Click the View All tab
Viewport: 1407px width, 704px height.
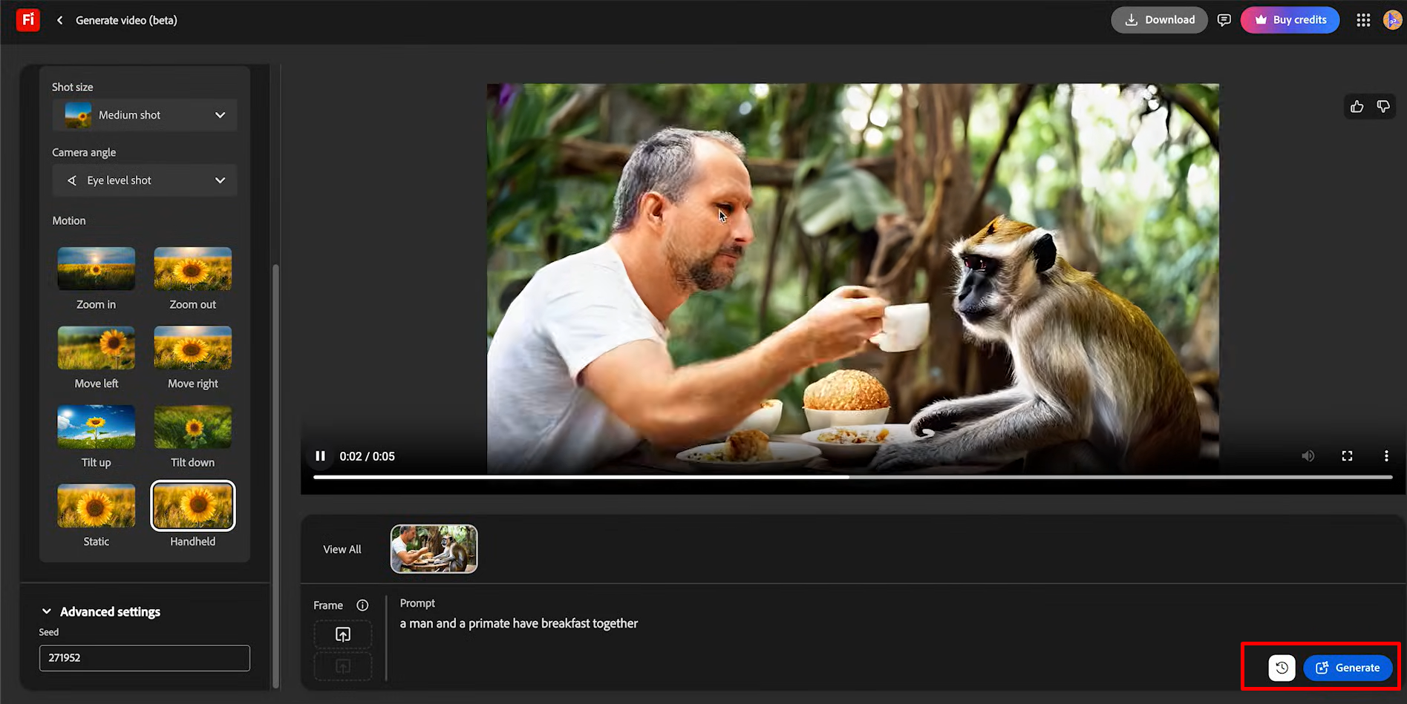tap(342, 549)
